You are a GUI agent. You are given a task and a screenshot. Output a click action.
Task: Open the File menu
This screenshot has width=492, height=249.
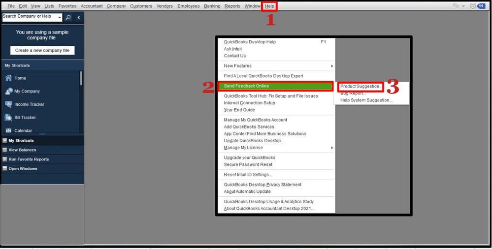pos(11,6)
